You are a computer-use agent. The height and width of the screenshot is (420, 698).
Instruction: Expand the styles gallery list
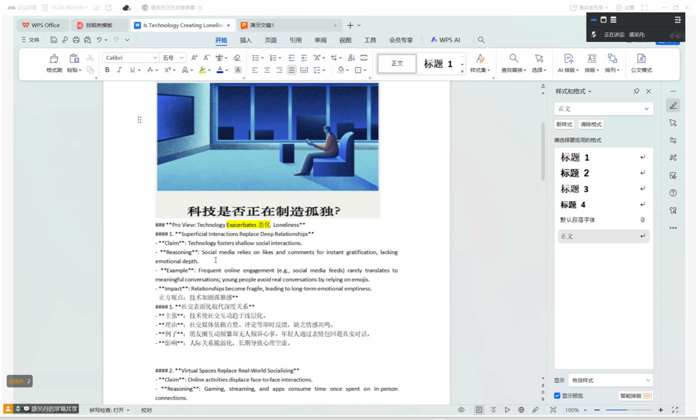click(463, 71)
